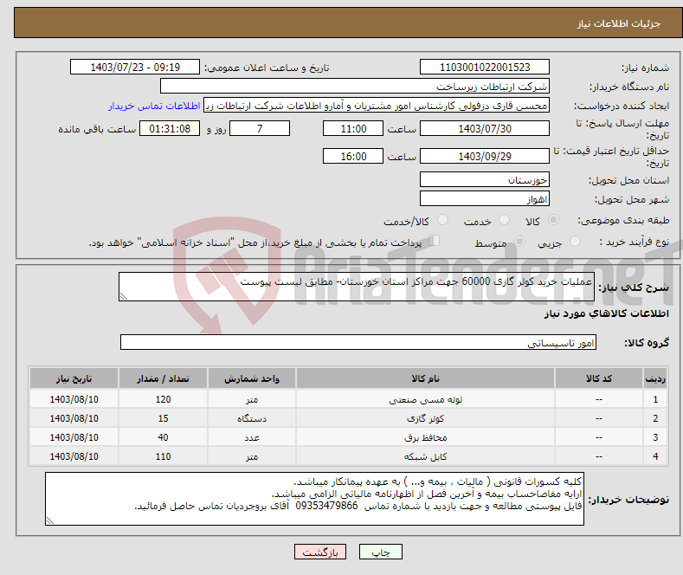Click delivery city field اهواز
The image size is (683, 575).
[485, 198]
